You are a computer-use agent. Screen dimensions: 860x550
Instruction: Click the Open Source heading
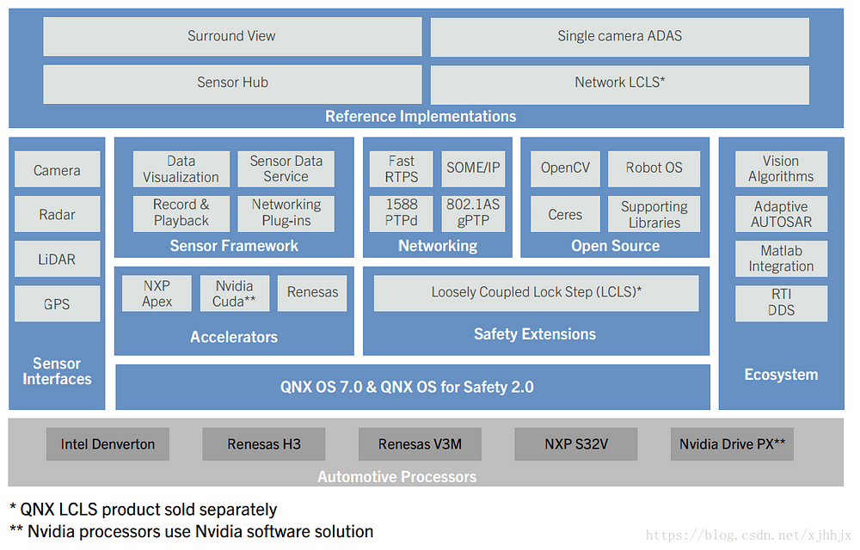(616, 246)
